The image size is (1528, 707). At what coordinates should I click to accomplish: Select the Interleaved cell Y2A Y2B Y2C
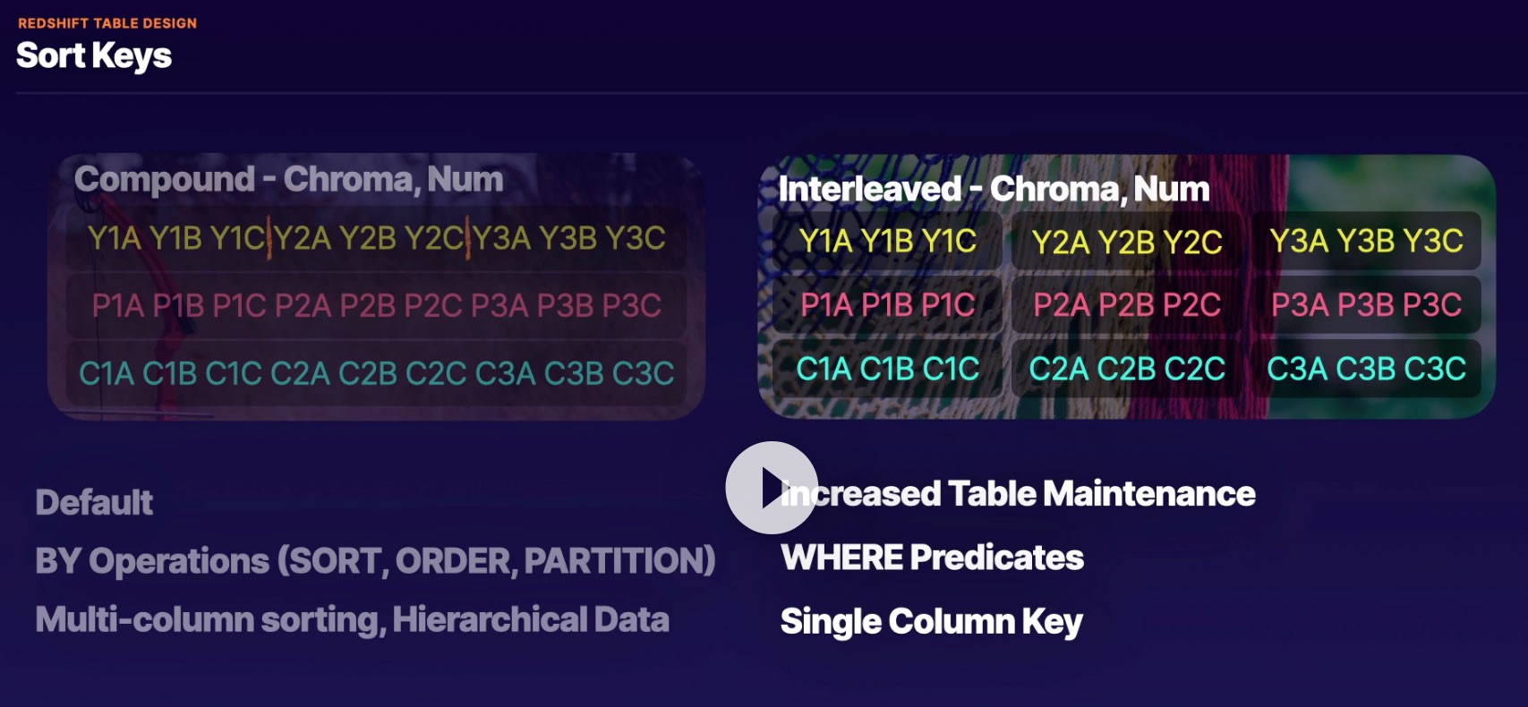[1127, 242]
